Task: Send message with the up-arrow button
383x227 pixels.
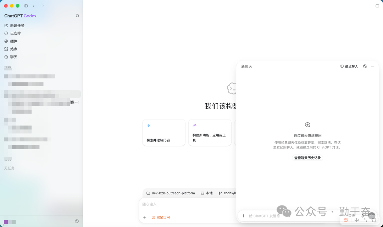Action: [372, 216]
